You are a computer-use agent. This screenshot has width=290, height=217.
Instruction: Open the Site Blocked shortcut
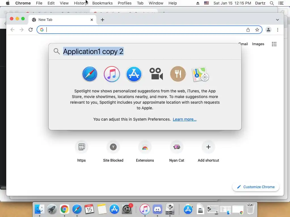(113, 151)
